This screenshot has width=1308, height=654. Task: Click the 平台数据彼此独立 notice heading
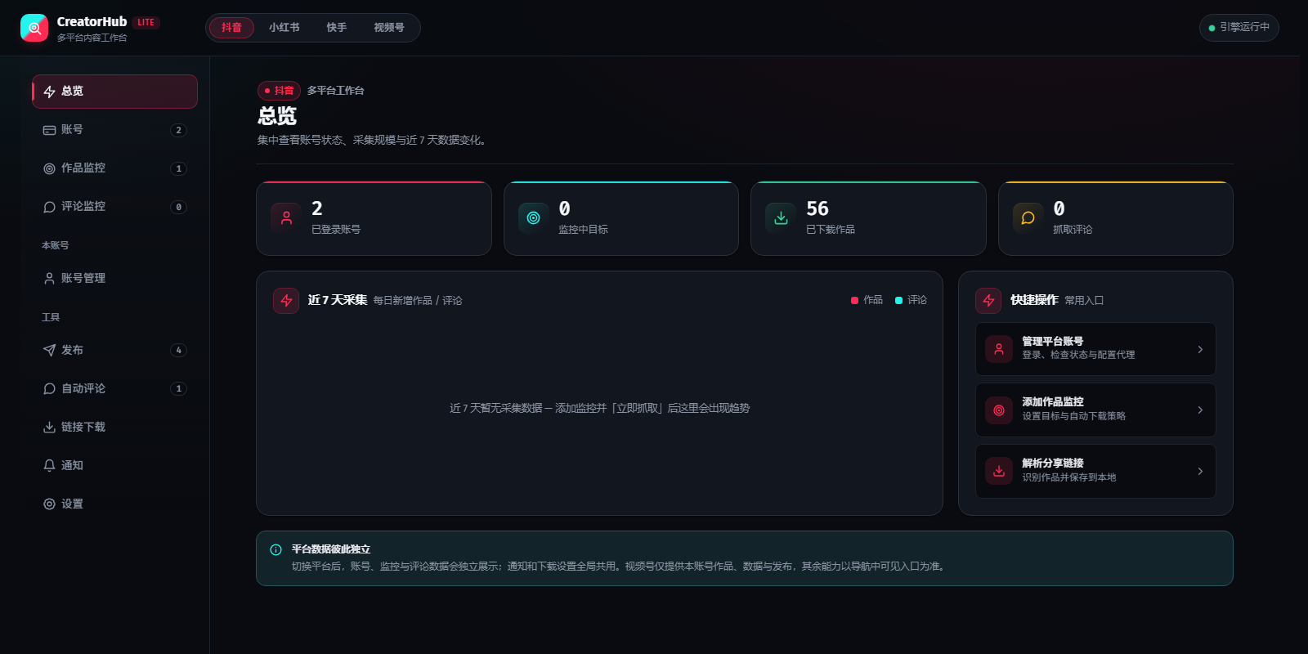tap(331, 549)
